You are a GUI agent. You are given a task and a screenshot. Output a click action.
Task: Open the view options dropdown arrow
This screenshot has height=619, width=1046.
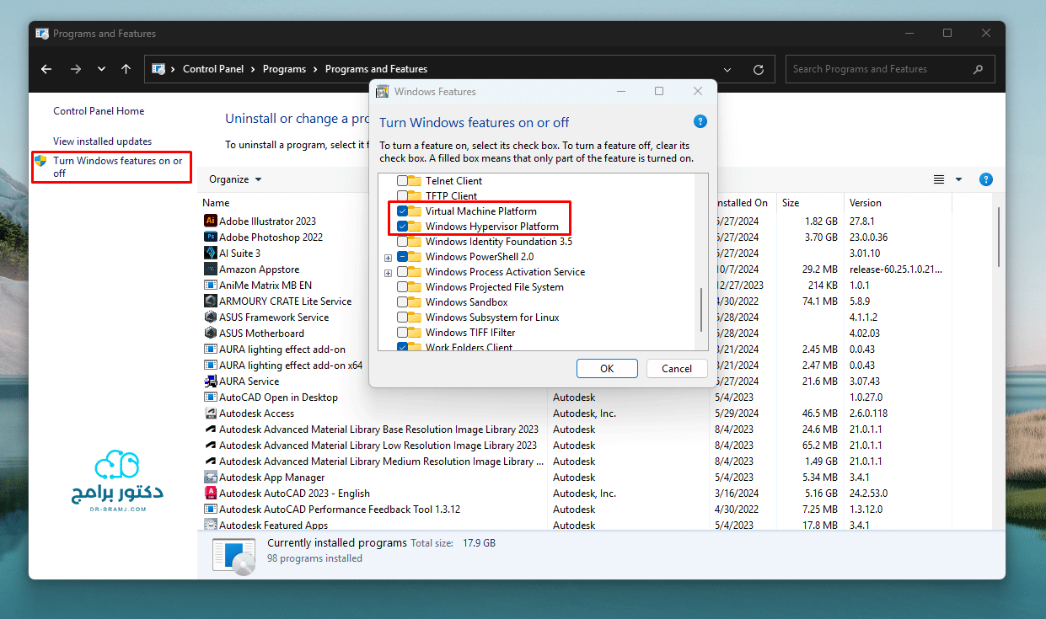(x=958, y=179)
